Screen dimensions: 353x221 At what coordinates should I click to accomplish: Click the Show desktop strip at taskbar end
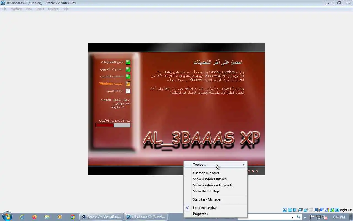351,217
